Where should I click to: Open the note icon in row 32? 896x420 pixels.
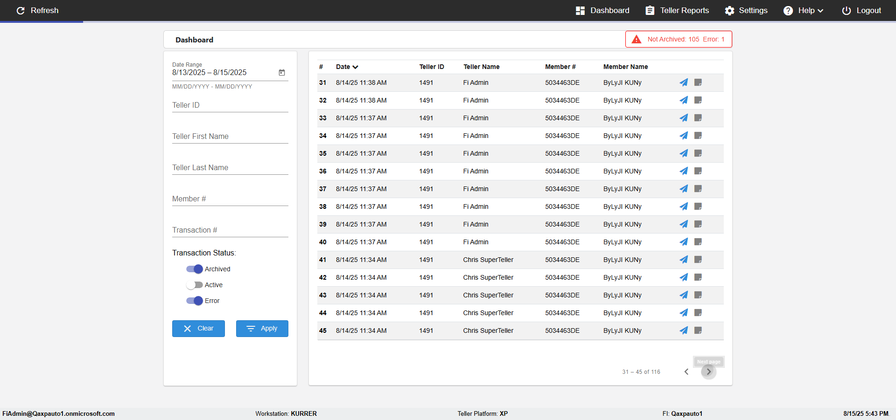[x=698, y=100]
